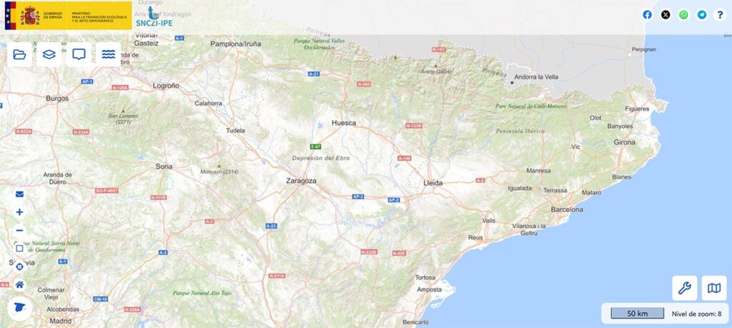This screenshot has height=328, width=732.
Task: Click the 'Depresión del Ebro' label
Action: [321, 158]
